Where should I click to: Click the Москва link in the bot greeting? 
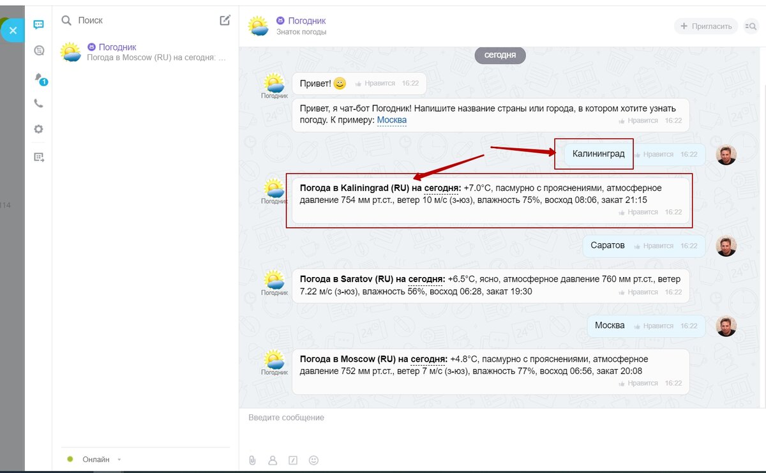point(392,120)
